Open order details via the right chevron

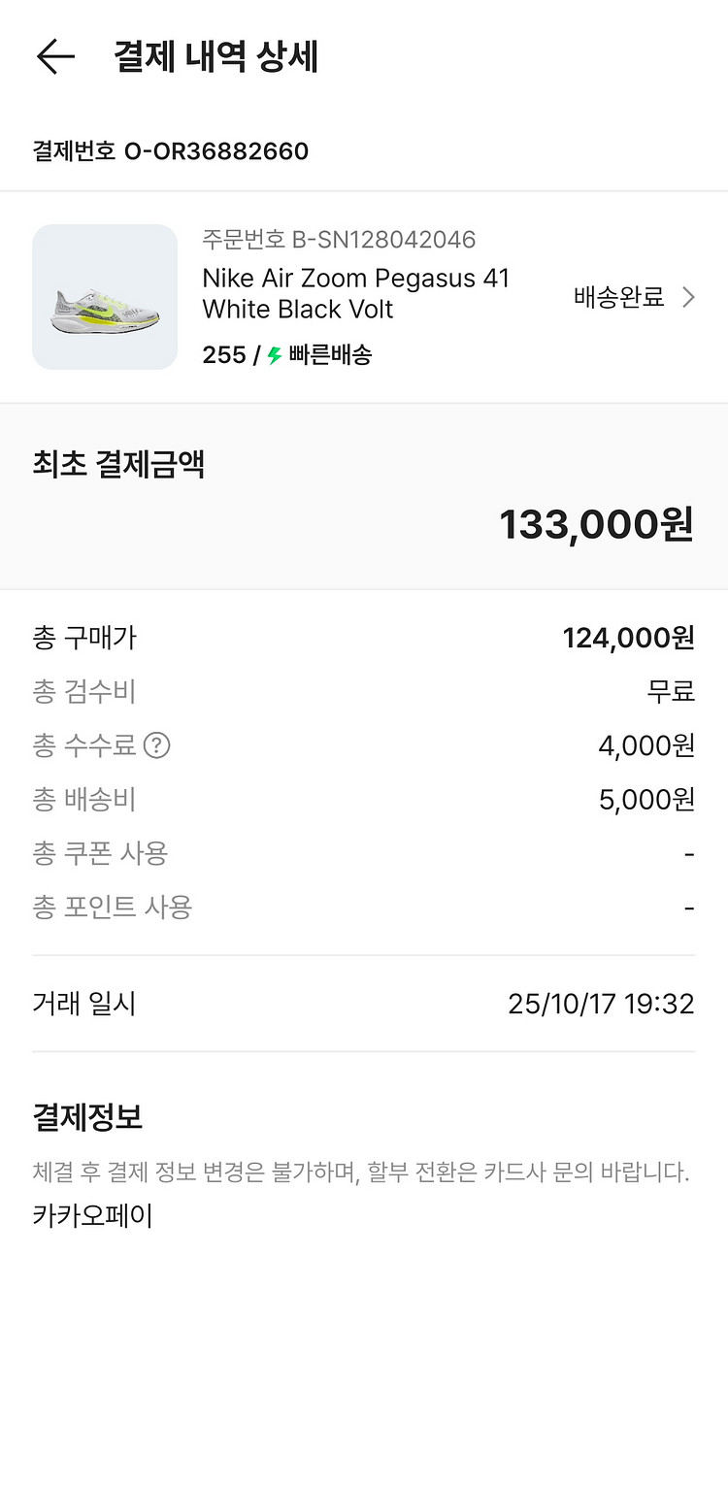pos(688,297)
